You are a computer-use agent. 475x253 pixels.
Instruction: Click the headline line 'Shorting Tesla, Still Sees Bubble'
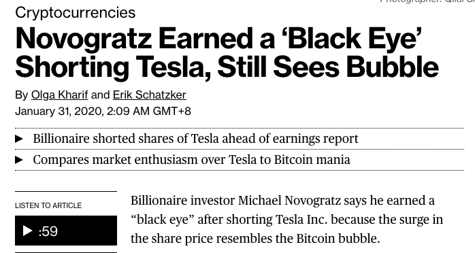[x=227, y=67]
